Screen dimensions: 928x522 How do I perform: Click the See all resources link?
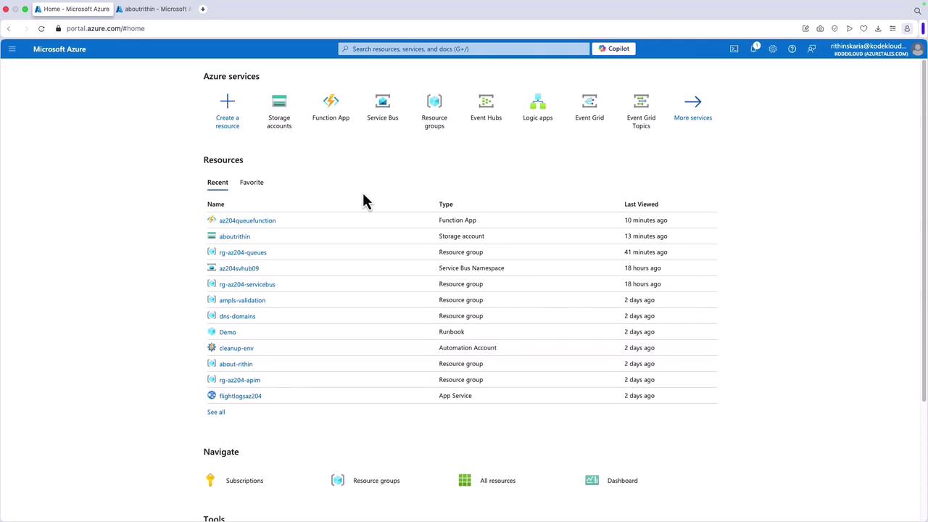coord(216,412)
